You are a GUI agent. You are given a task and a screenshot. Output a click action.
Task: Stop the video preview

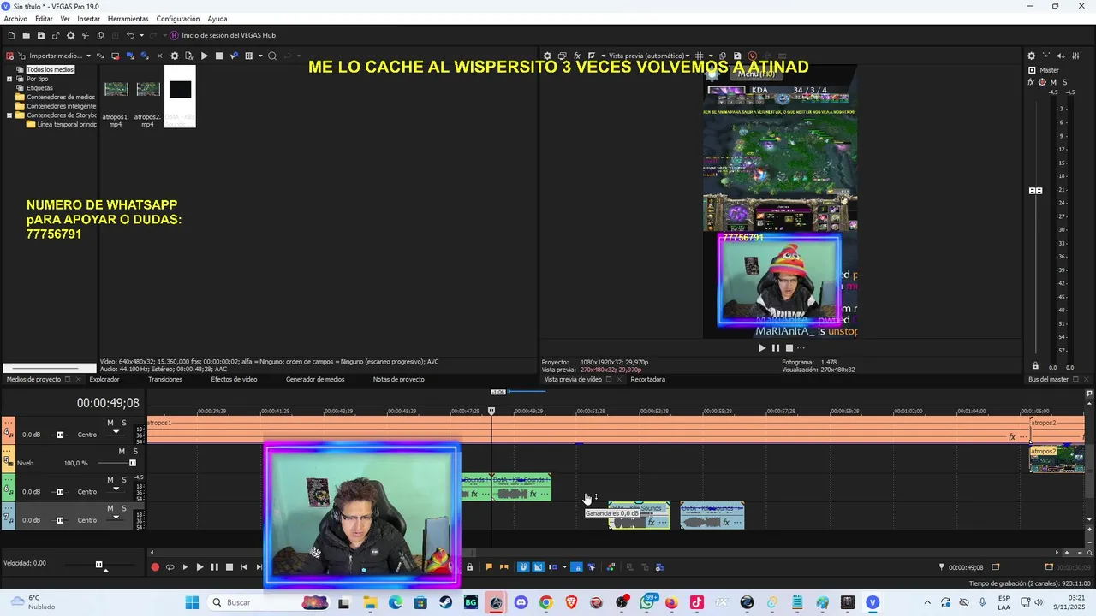point(789,347)
